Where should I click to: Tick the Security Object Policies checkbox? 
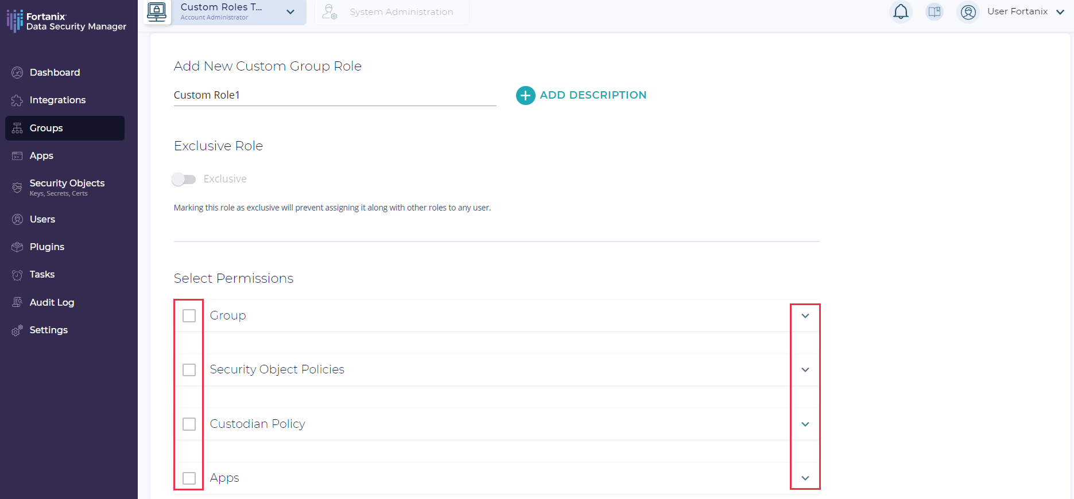(189, 370)
